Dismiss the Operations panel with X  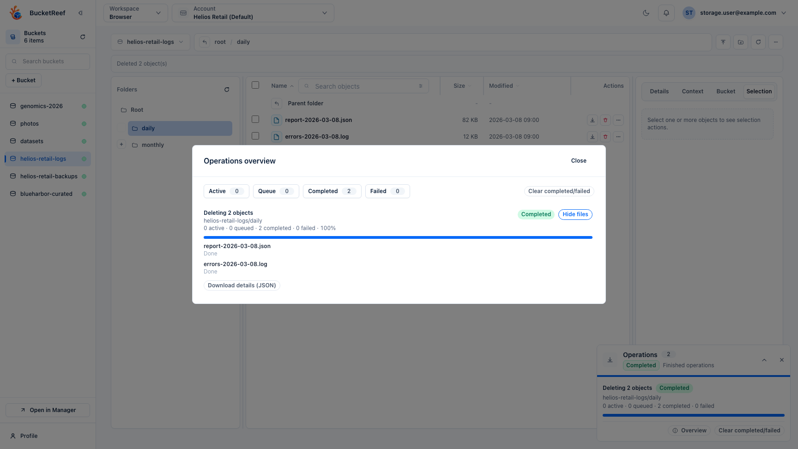[782, 360]
